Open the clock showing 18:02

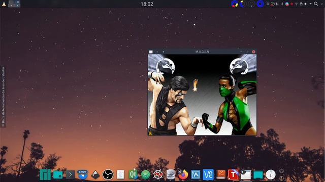coord(147,4)
